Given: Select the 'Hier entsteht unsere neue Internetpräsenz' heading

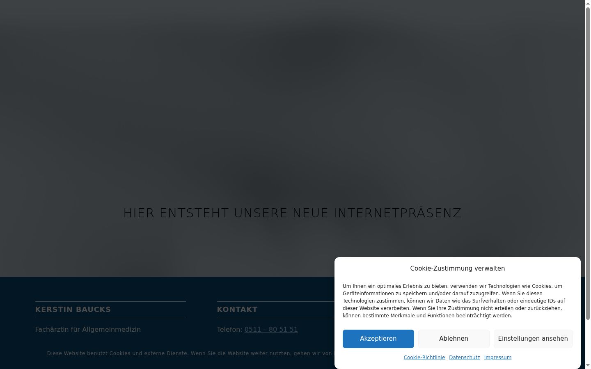Looking at the screenshot, I should (x=292, y=213).
